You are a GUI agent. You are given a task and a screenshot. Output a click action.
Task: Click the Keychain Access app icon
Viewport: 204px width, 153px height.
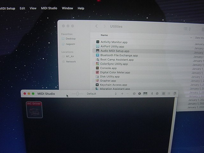click(97, 85)
